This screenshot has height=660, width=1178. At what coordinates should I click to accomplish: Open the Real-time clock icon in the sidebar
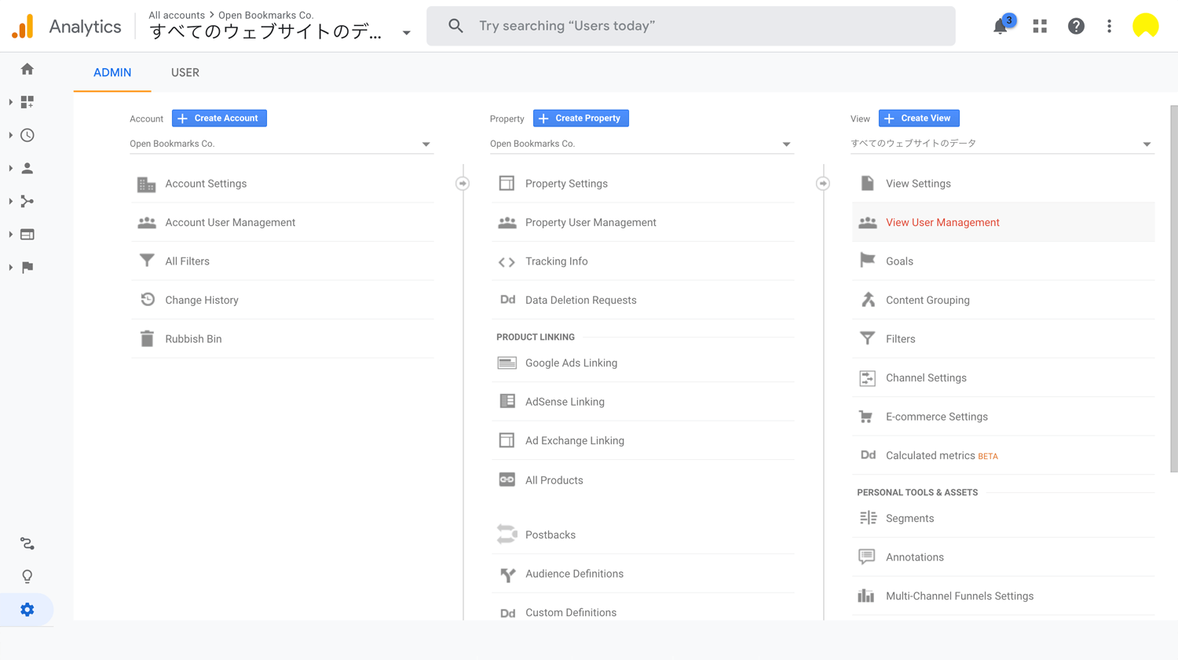coord(27,135)
